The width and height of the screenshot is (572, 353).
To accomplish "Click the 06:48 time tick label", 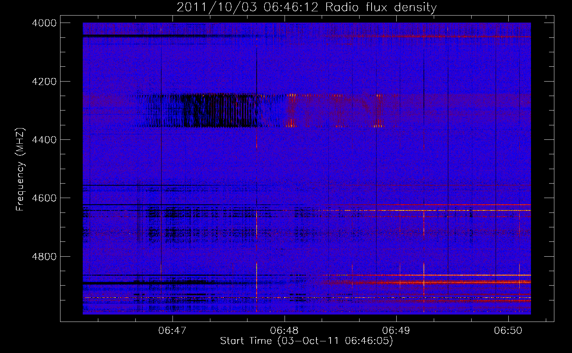I will tap(284, 330).
